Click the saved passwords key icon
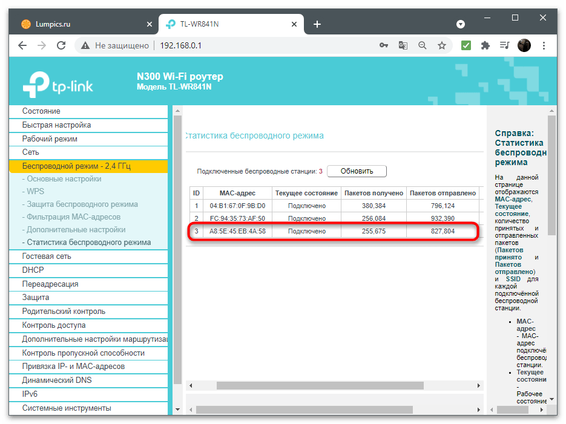 (384, 45)
